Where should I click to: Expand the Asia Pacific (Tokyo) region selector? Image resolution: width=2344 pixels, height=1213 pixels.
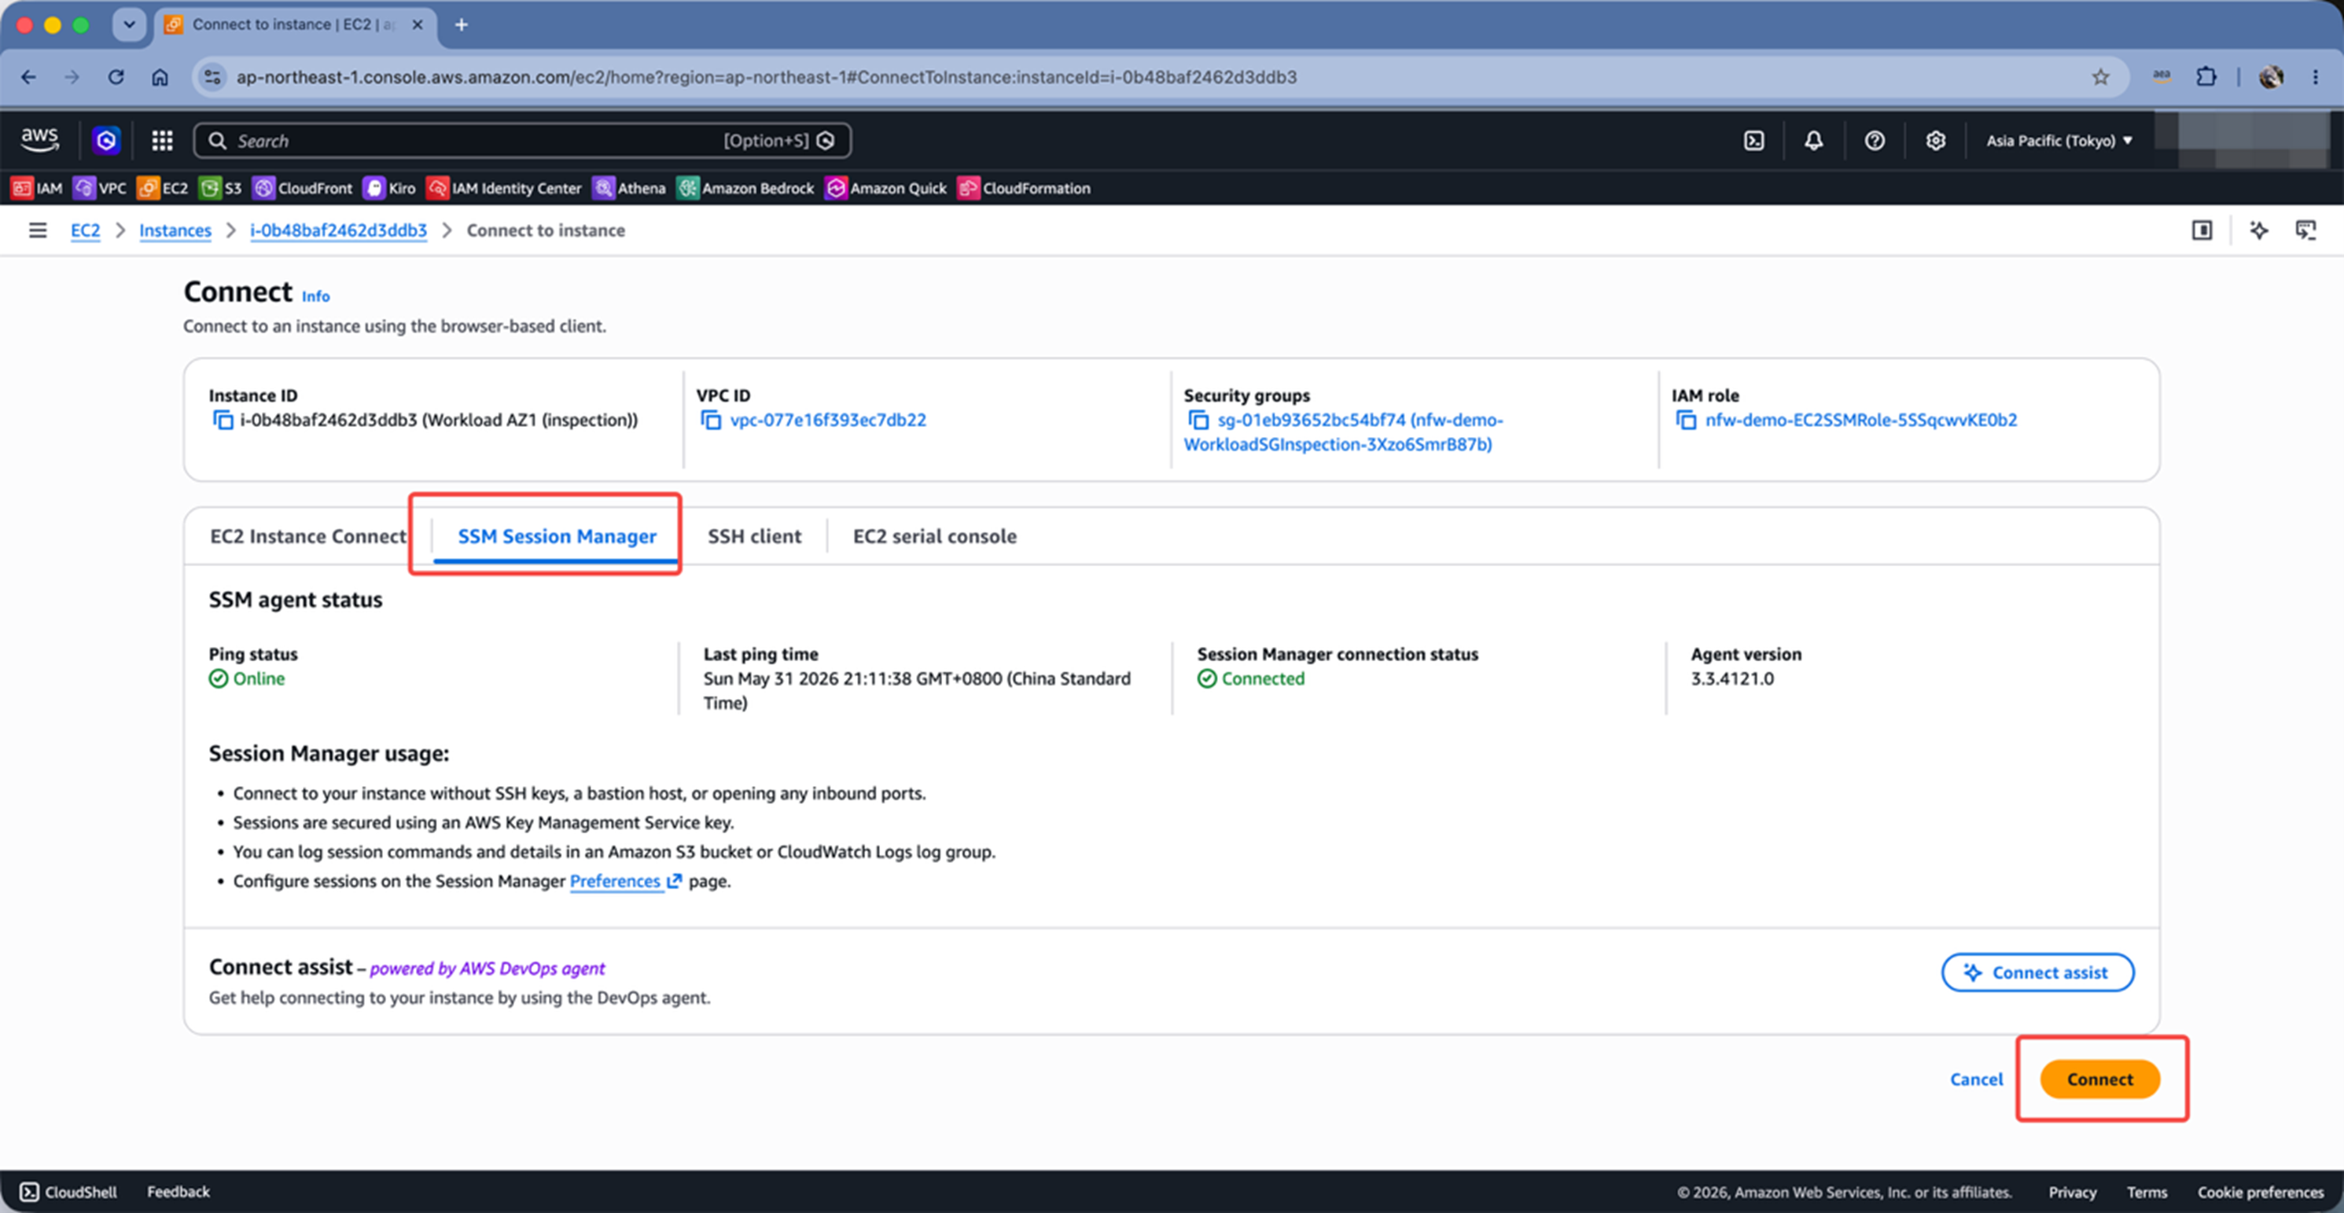tap(2059, 140)
